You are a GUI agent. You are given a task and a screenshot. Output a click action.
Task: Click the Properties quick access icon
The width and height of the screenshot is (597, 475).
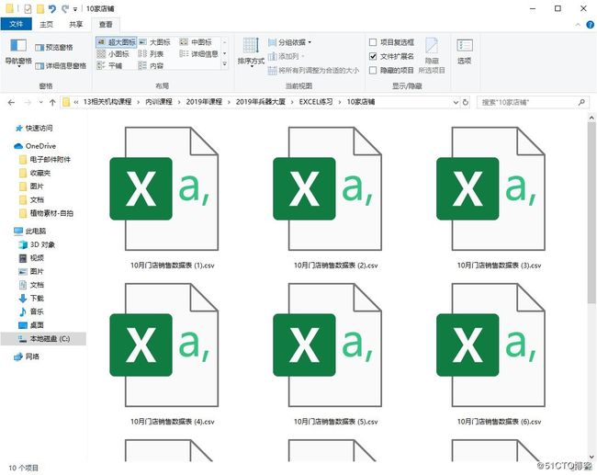[x=28, y=9]
